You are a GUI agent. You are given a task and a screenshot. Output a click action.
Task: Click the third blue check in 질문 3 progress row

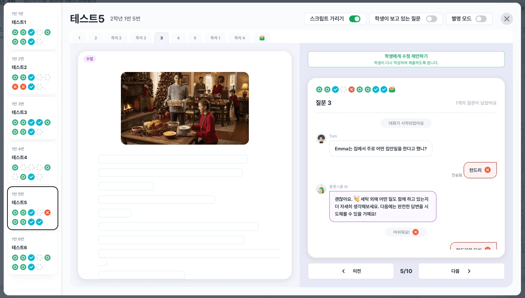click(384, 89)
